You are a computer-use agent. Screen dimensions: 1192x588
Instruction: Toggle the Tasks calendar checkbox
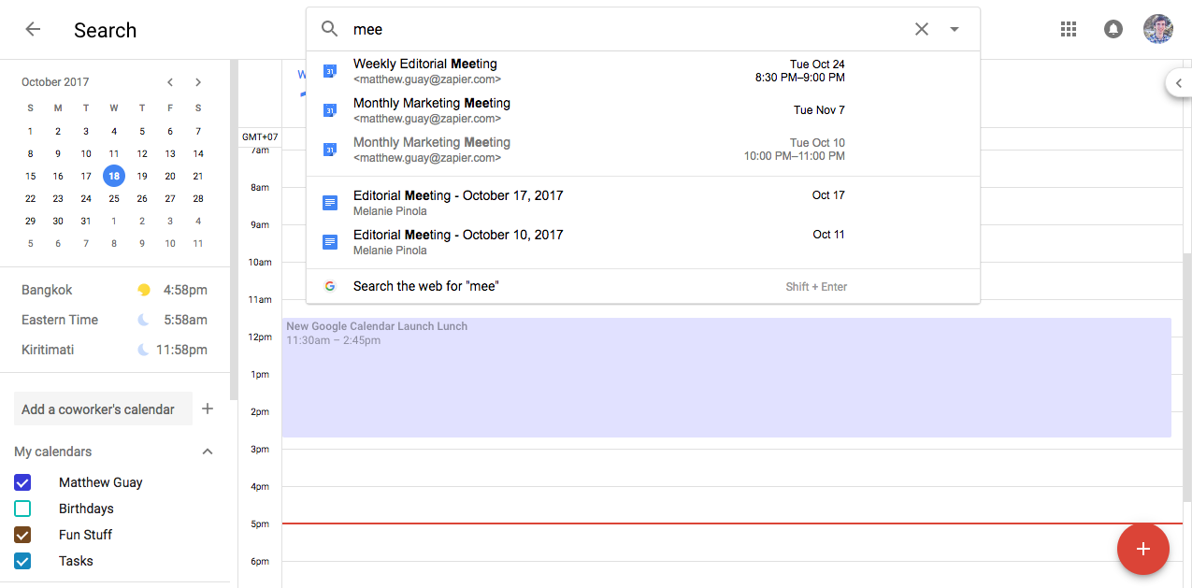click(x=22, y=561)
